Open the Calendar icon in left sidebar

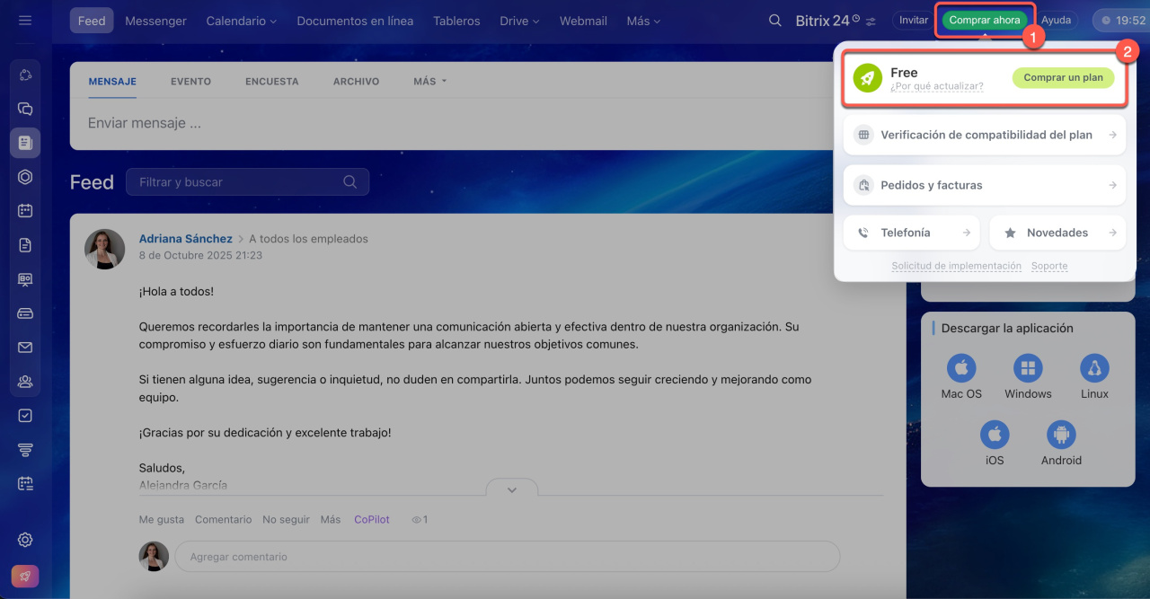click(x=25, y=211)
